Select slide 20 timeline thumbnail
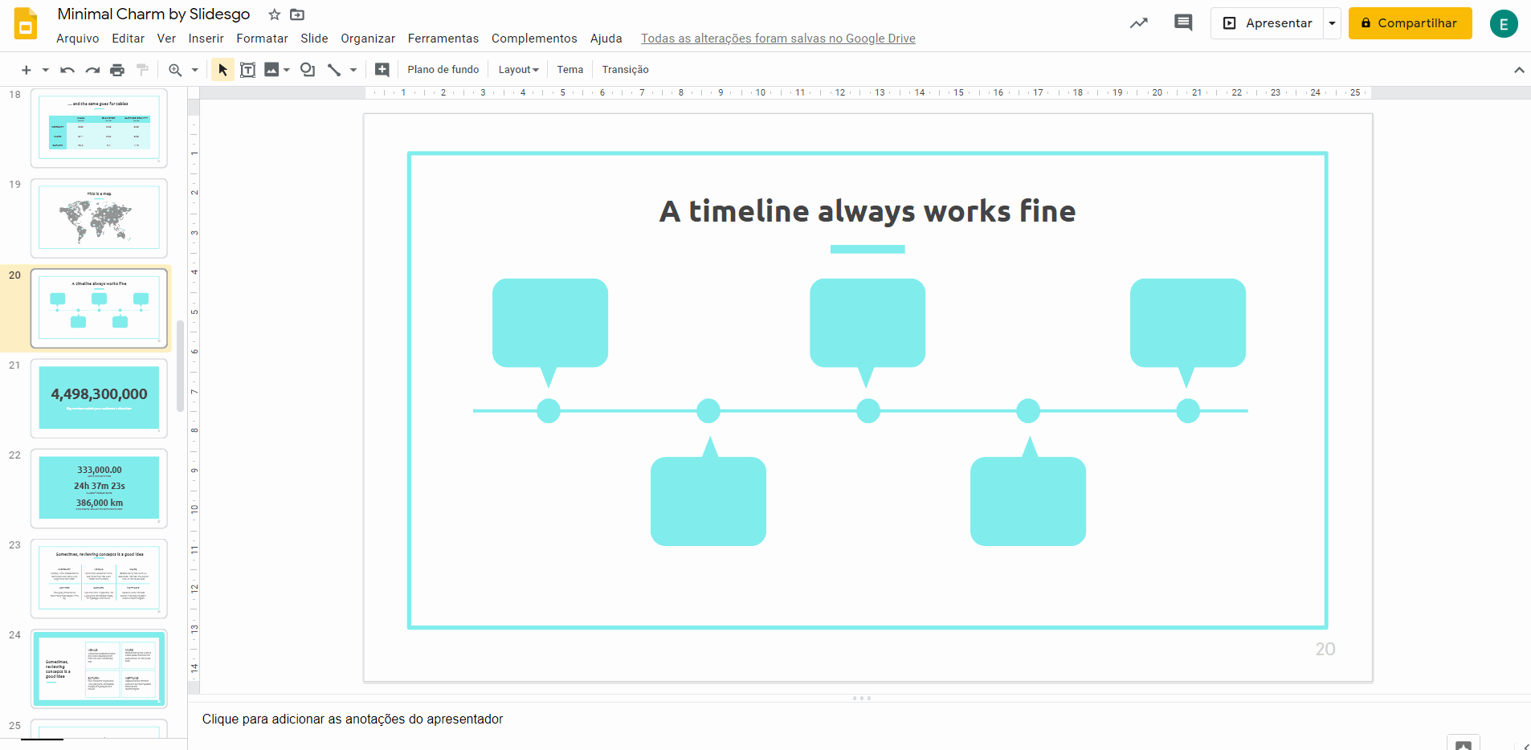Screen dimensions: 1531x750 tap(99, 308)
